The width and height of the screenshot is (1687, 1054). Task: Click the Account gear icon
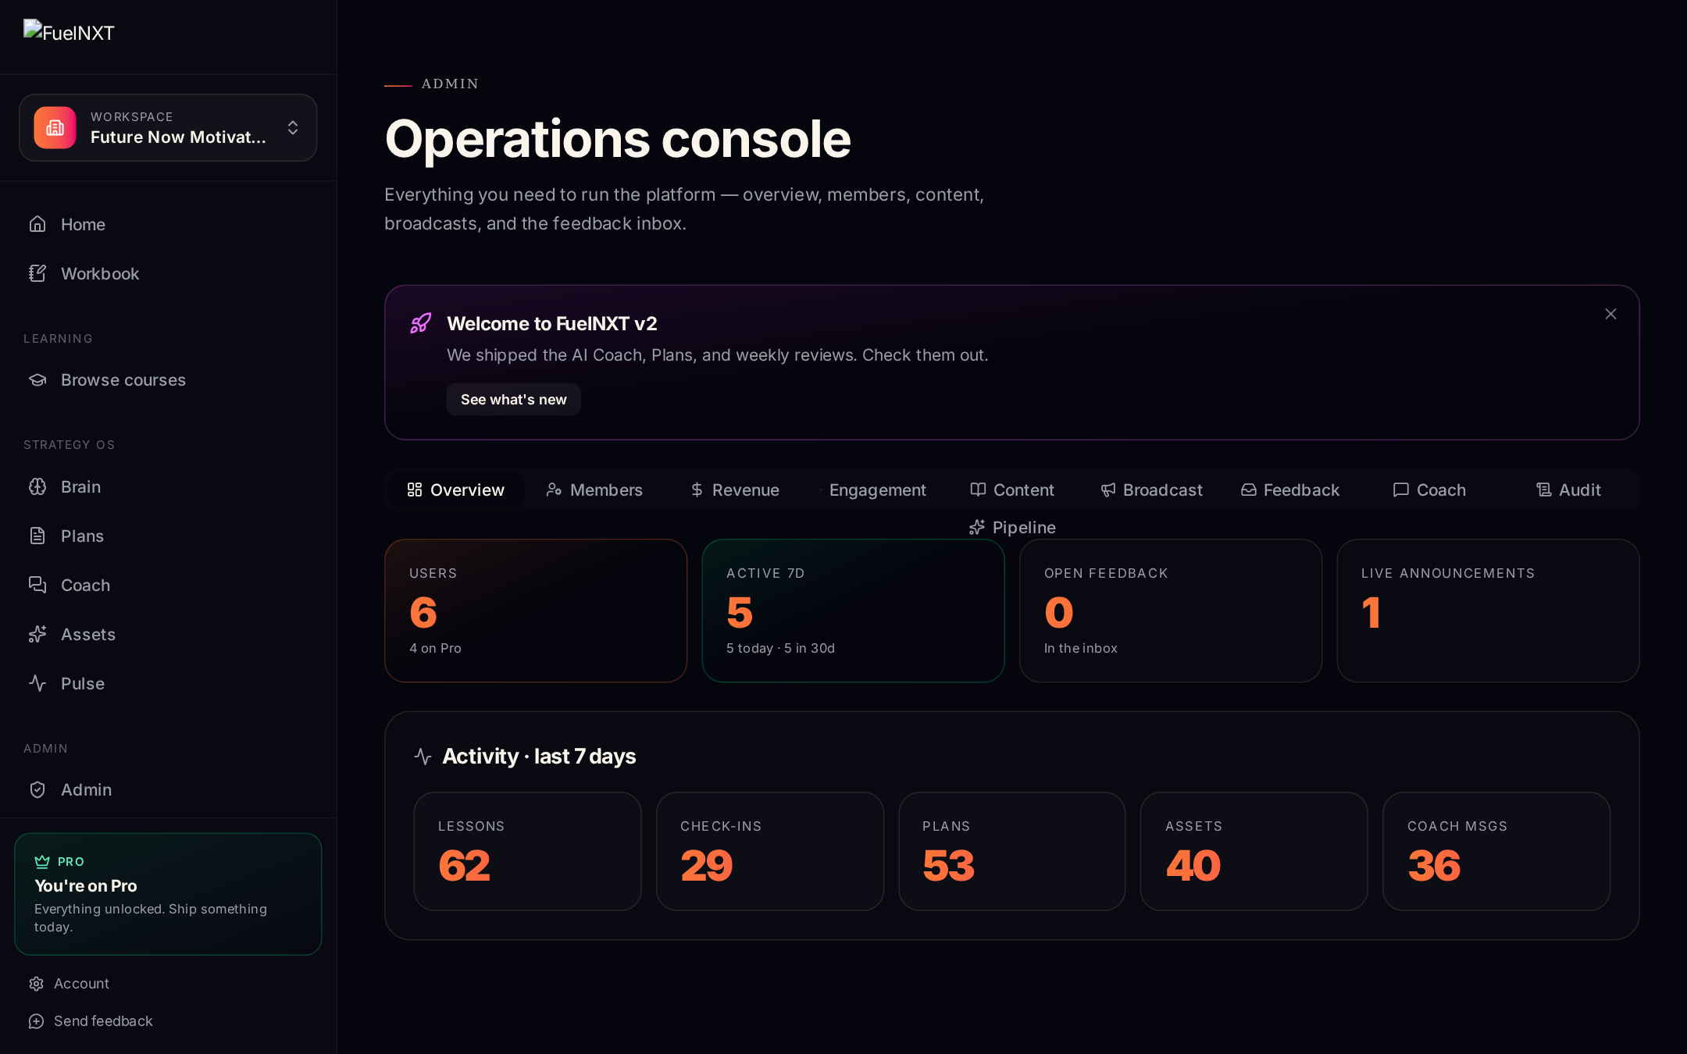pyautogui.click(x=36, y=984)
